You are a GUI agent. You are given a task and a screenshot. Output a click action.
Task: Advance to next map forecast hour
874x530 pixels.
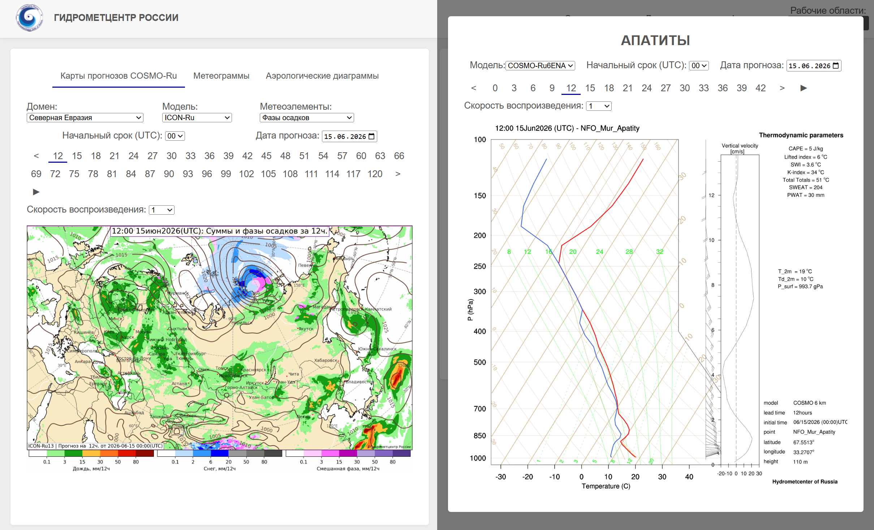pos(398,174)
